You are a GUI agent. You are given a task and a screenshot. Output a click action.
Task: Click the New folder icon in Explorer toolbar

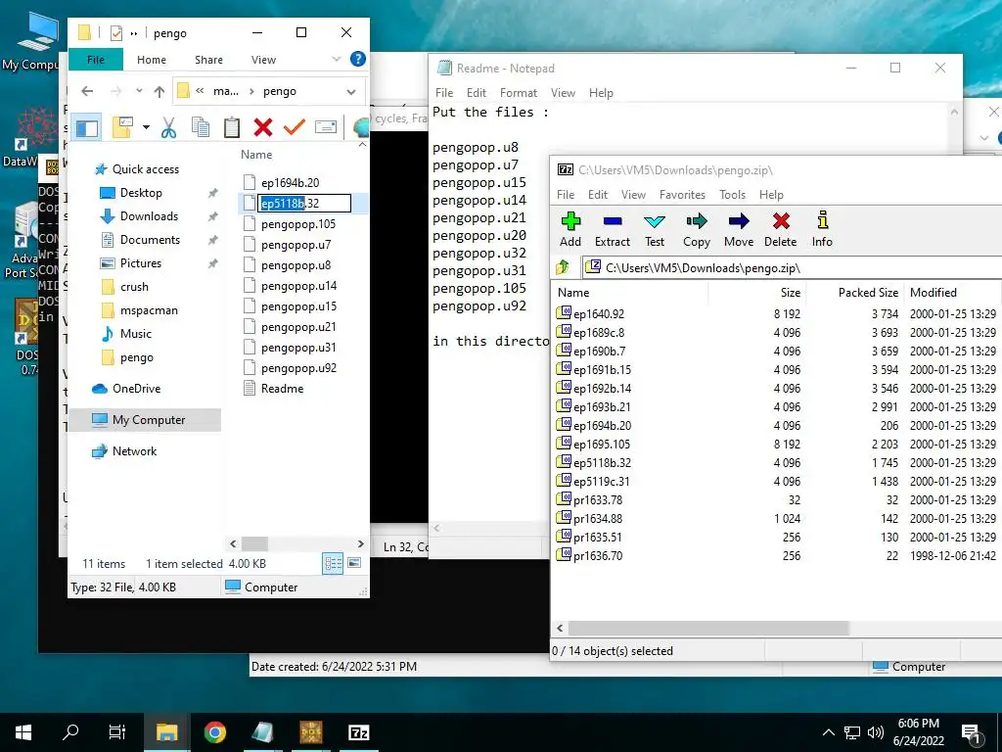pyautogui.click(x=122, y=127)
